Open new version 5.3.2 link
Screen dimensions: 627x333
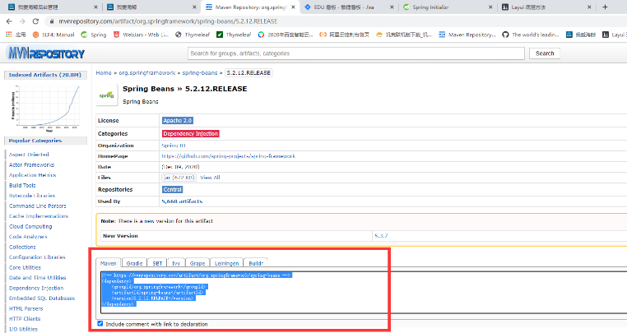point(381,235)
